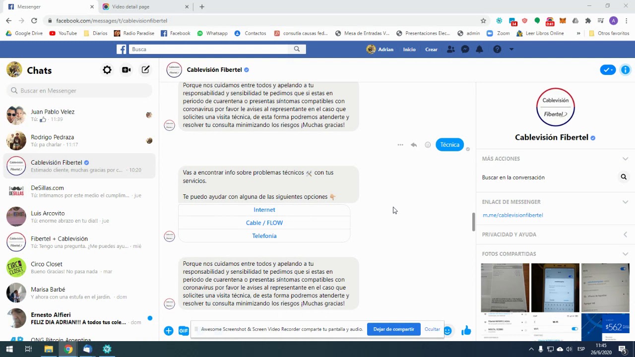Open a new browser tab
The height and width of the screenshot is (357, 635).
202,7
